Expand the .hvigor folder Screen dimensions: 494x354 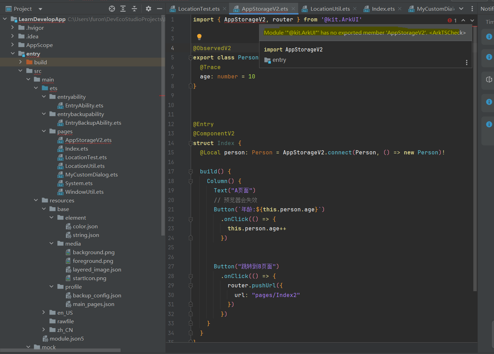12,27
